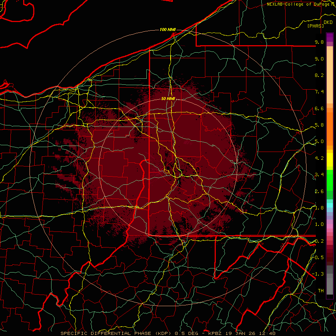Select the 3.4 scale value

[319, 175]
